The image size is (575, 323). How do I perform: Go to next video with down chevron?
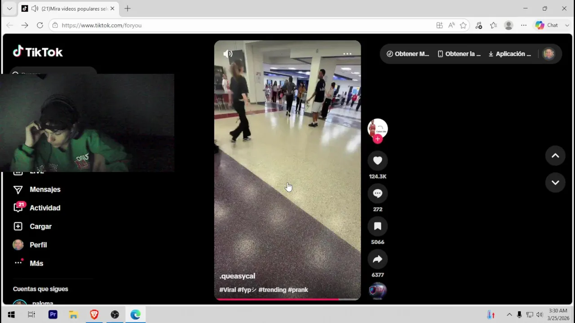555,183
